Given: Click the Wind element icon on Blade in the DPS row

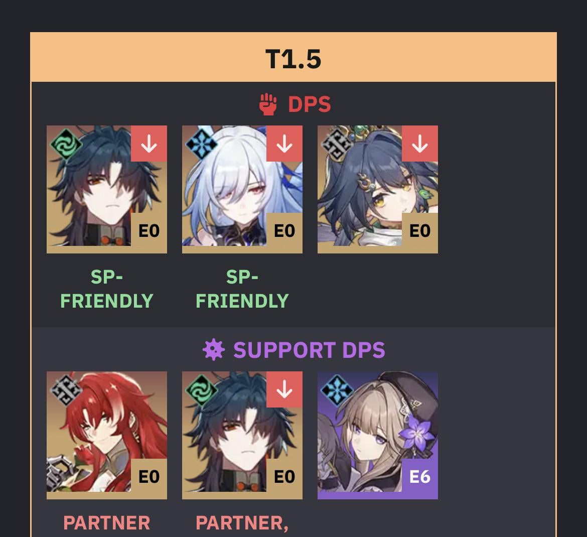Looking at the screenshot, I should point(66,144).
